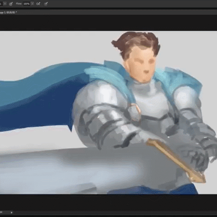
Task: Enable the airbrush build-up icon after Flow
Action: [x=38, y=4]
